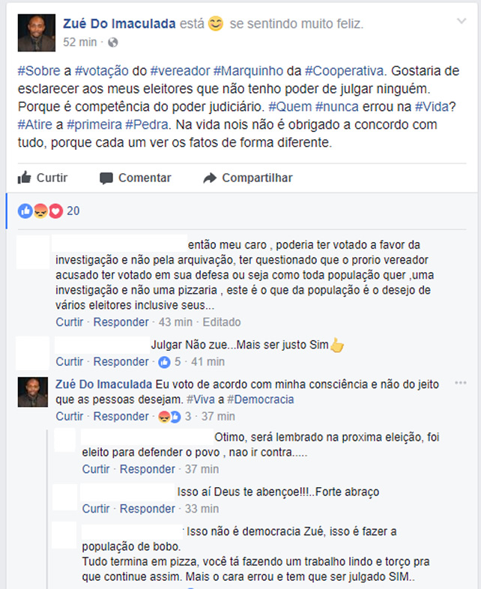The width and height of the screenshot is (481, 589).
Task: Click the blue like reaction icon beside 20
Action: [25, 211]
